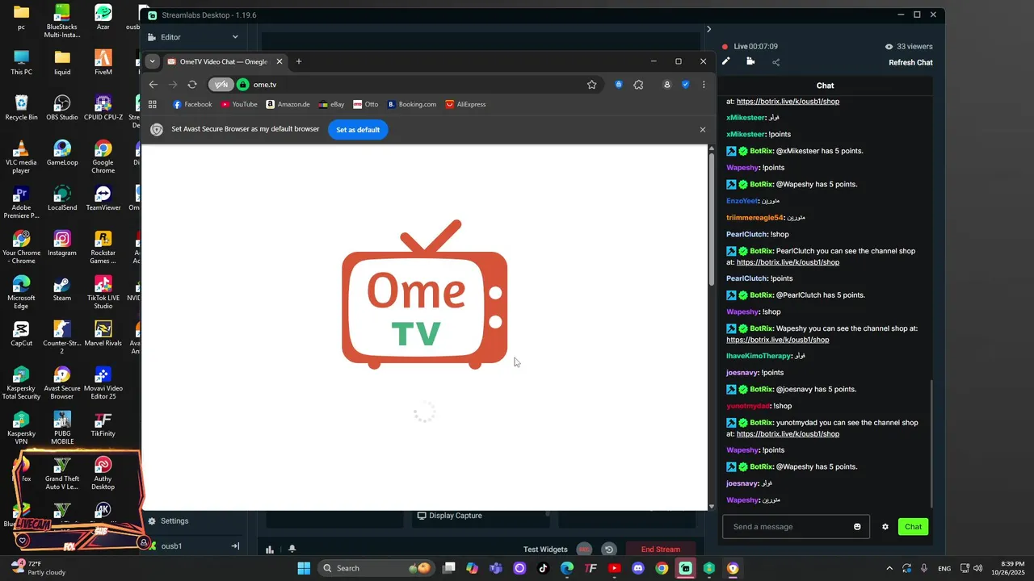Click the yunotmydad username in chat
Image resolution: width=1034 pixels, height=581 pixels.
click(x=748, y=406)
